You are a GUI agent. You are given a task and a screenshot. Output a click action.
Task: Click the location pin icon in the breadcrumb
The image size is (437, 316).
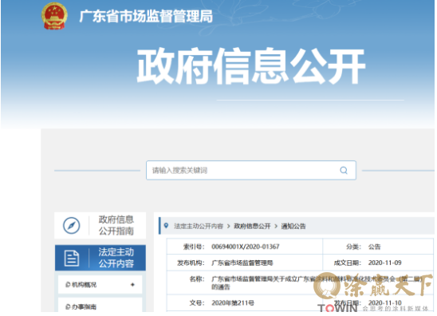point(166,225)
